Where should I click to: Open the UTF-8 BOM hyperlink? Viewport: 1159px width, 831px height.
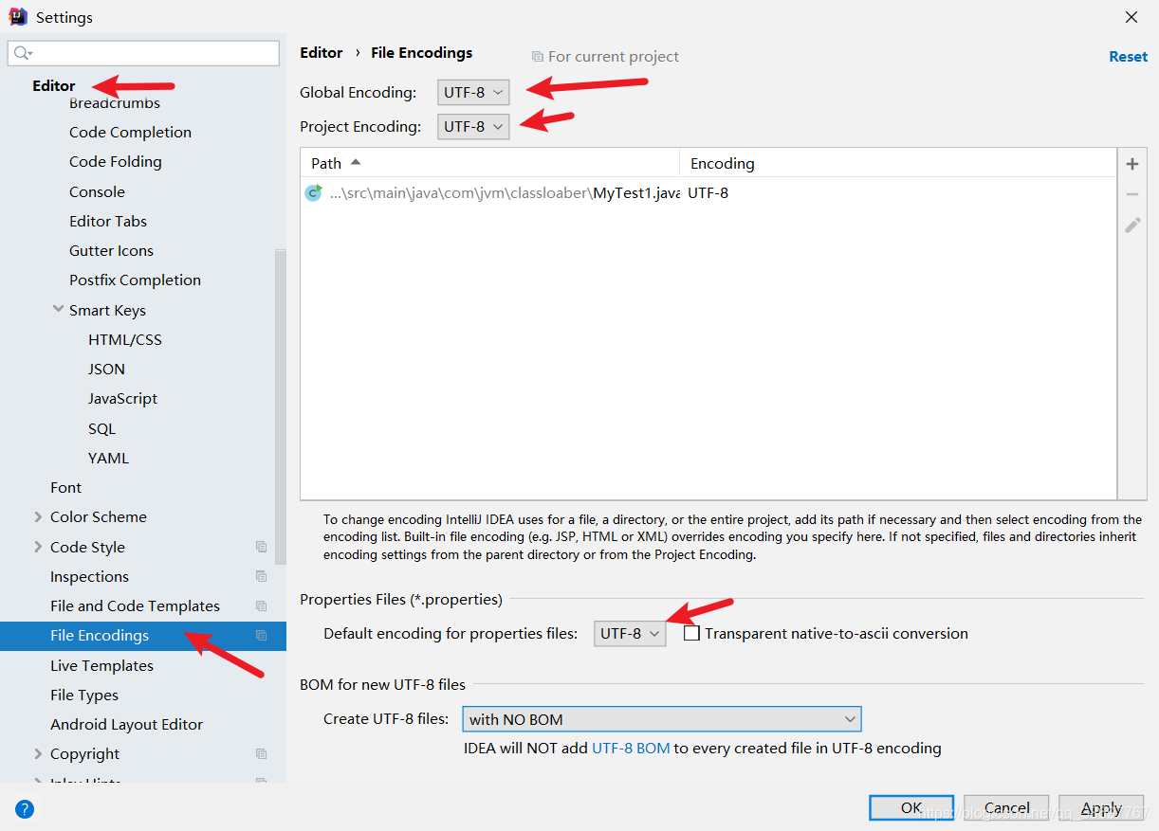coord(631,749)
